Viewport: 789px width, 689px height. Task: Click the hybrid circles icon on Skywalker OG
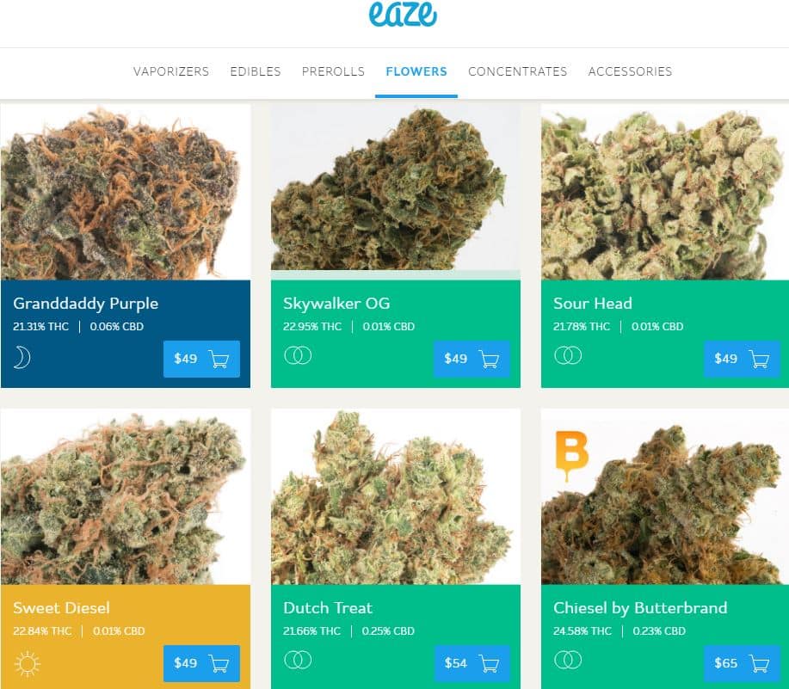tap(298, 355)
